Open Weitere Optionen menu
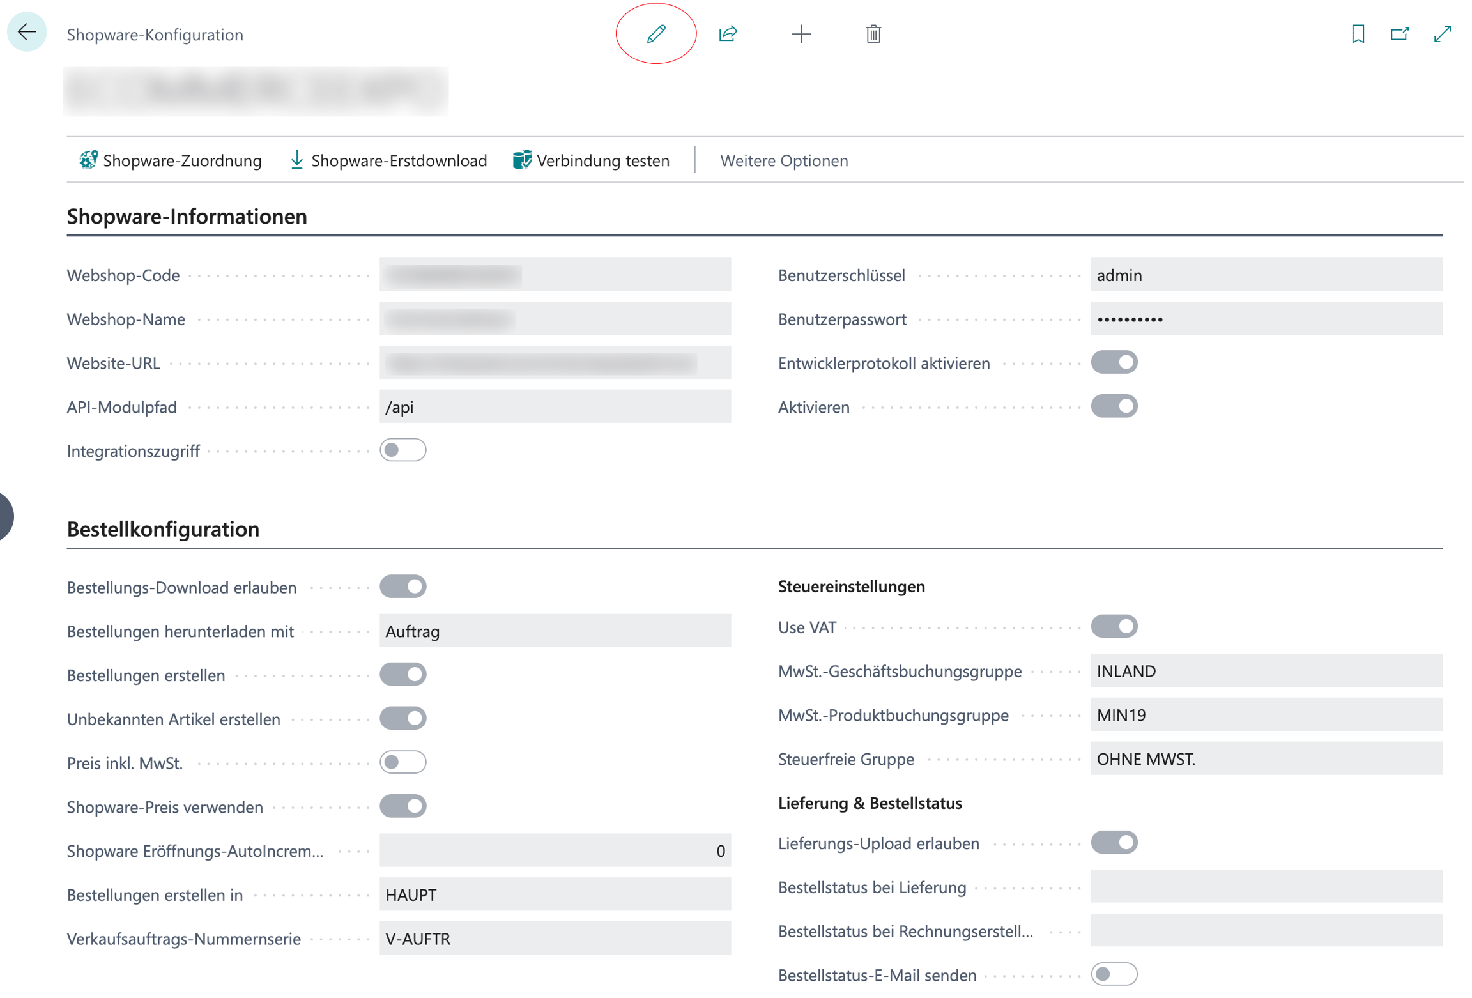 [x=784, y=160]
